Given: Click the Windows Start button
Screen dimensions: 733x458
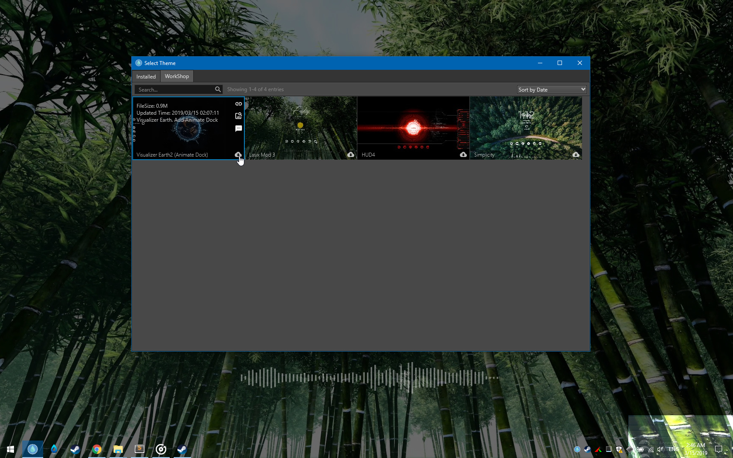Looking at the screenshot, I should tap(10, 449).
